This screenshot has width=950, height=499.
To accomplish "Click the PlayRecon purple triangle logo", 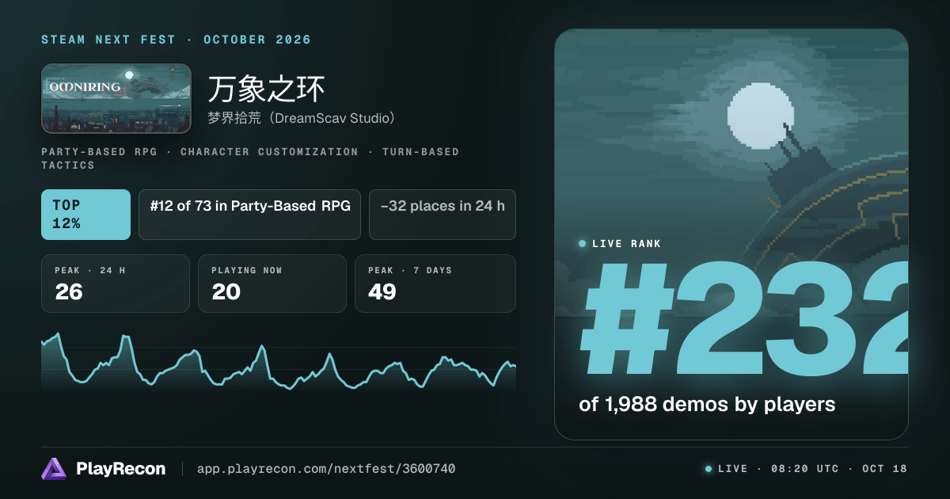I will [54, 469].
